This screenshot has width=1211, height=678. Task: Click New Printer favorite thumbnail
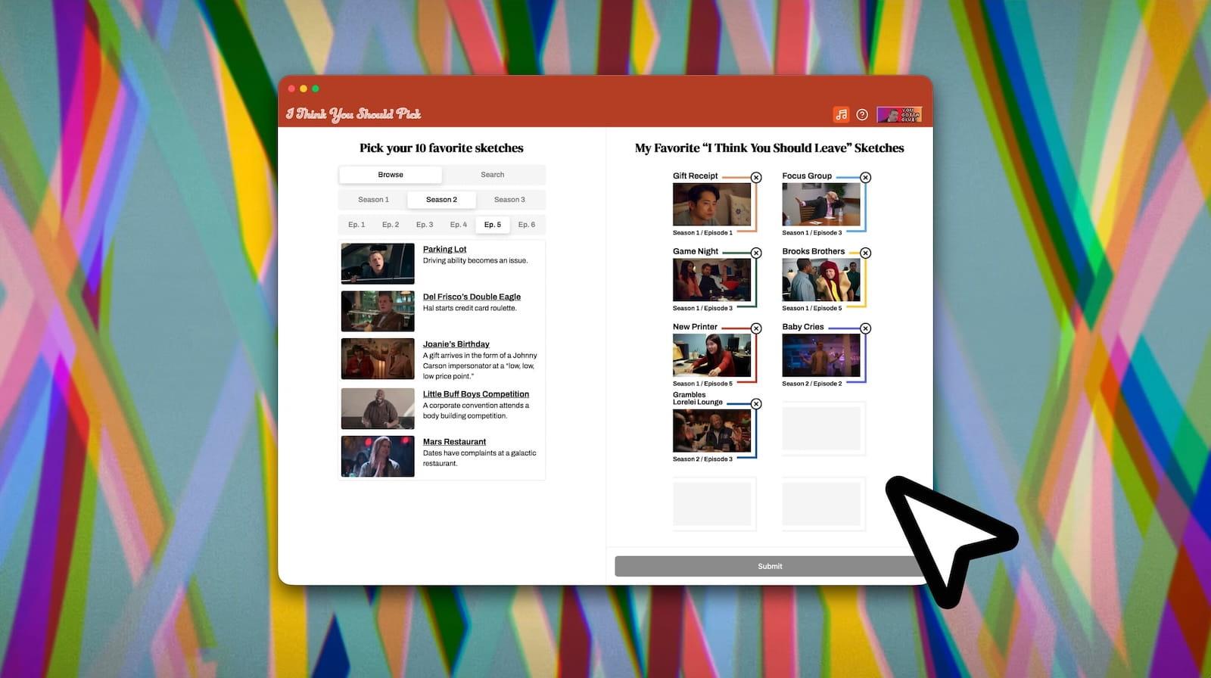[x=711, y=356]
